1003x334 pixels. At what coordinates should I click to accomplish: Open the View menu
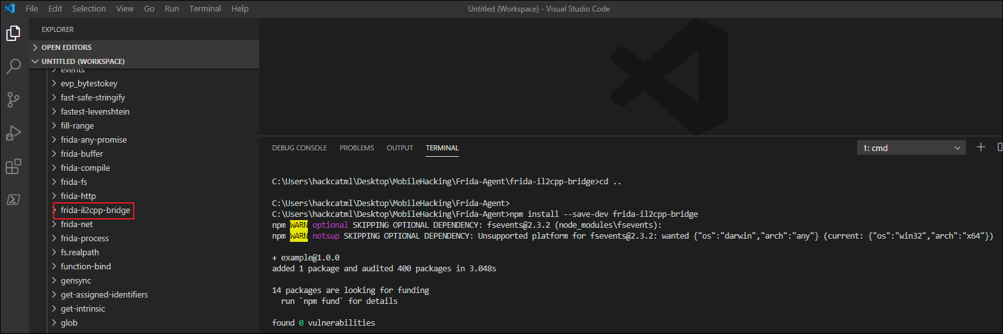coord(125,8)
